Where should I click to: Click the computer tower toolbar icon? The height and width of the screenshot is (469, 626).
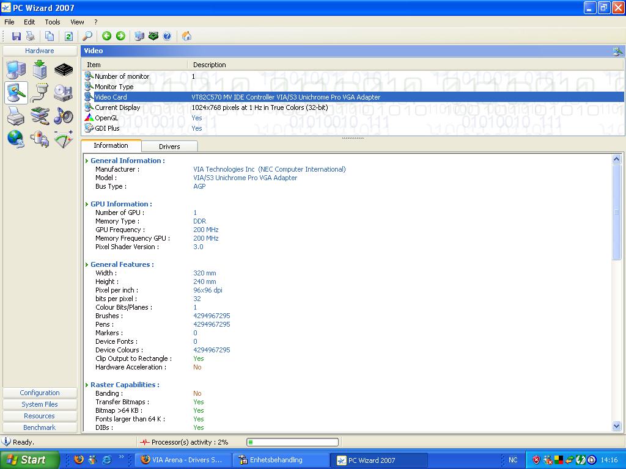pos(139,36)
